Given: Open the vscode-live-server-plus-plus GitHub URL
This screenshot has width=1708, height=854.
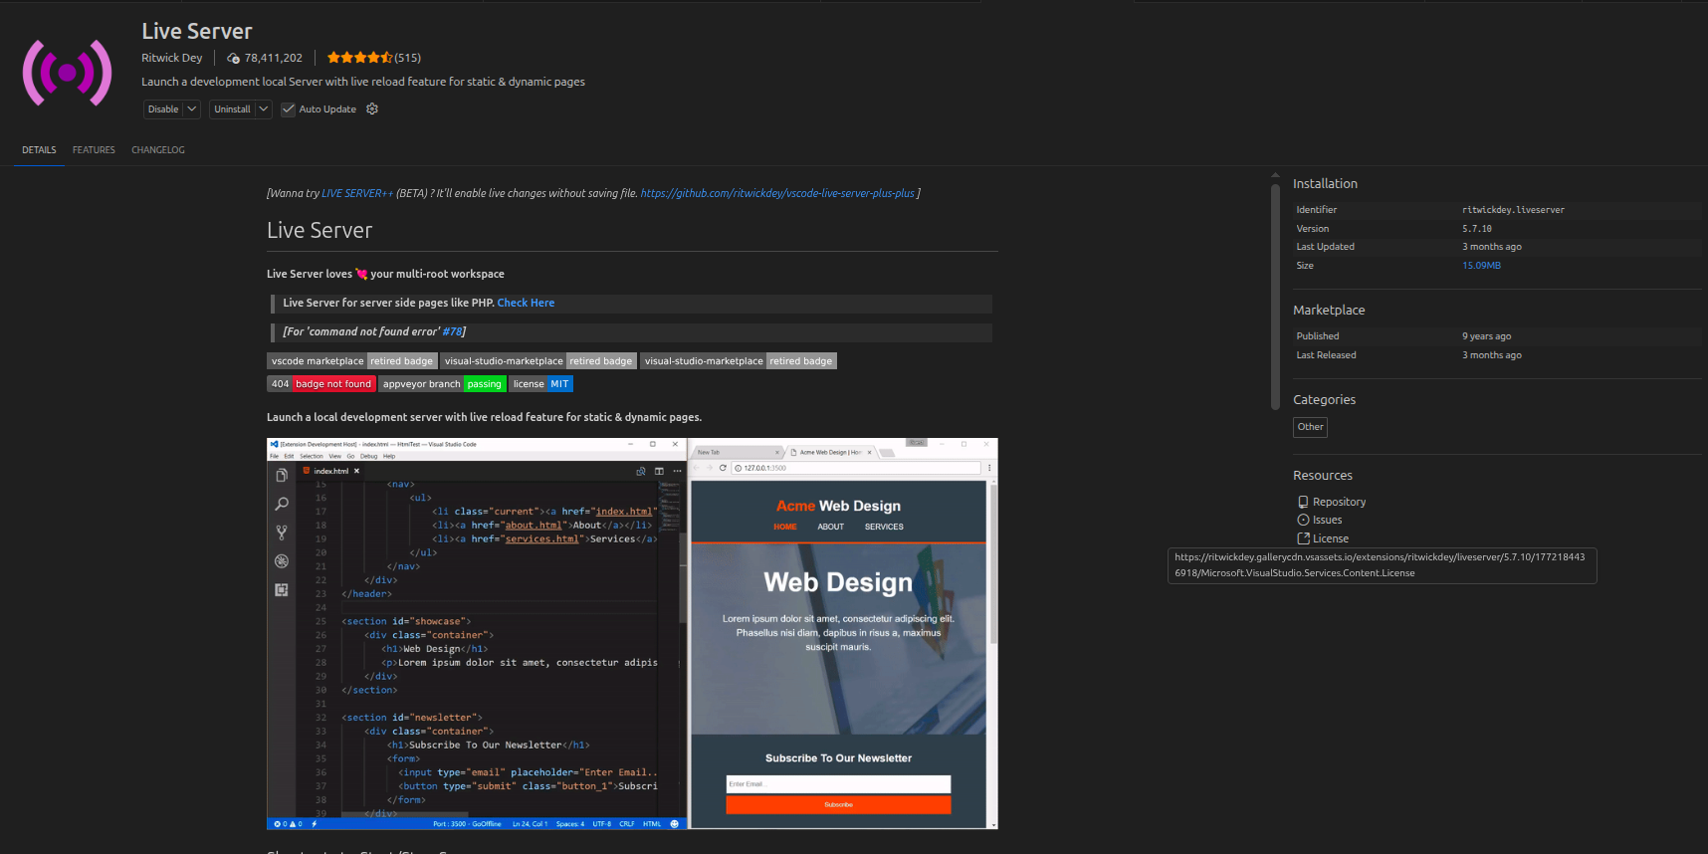Looking at the screenshot, I should (x=777, y=193).
